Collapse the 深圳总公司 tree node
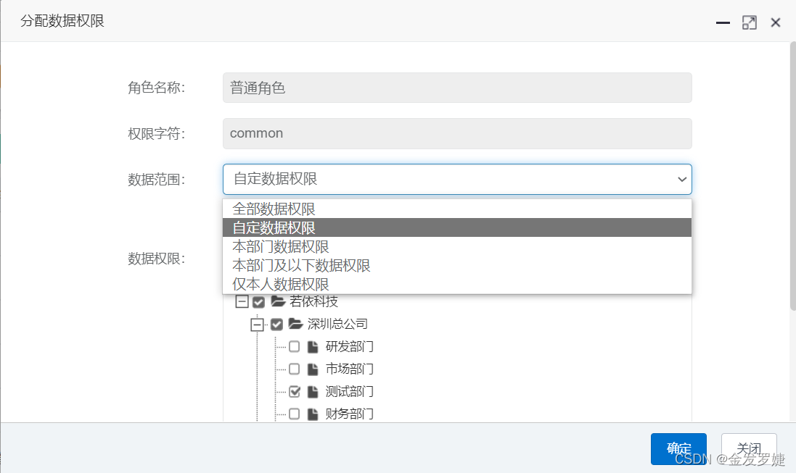Viewport: 796px width, 473px height. (258, 325)
